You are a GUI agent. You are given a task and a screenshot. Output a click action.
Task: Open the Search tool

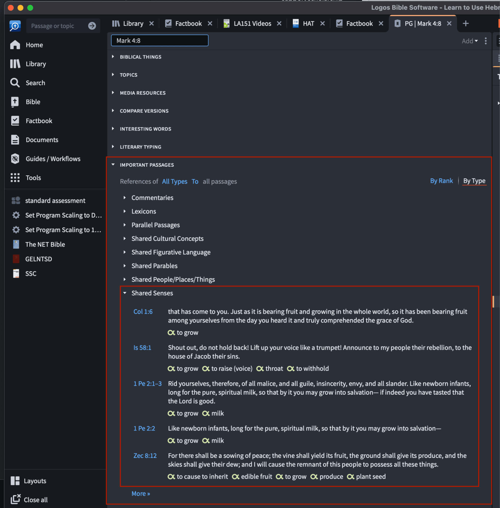(x=35, y=83)
